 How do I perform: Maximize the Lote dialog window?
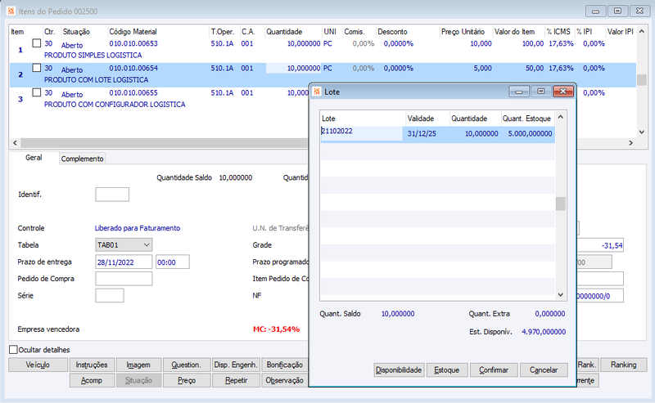click(541, 92)
